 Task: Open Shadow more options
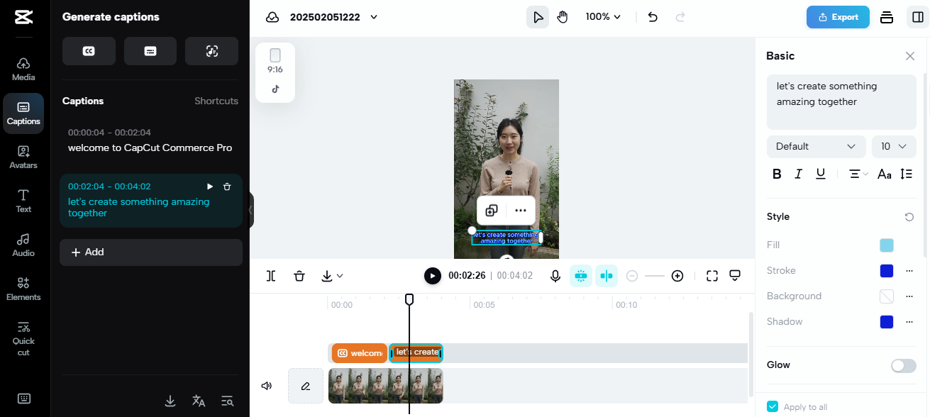click(909, 322)
